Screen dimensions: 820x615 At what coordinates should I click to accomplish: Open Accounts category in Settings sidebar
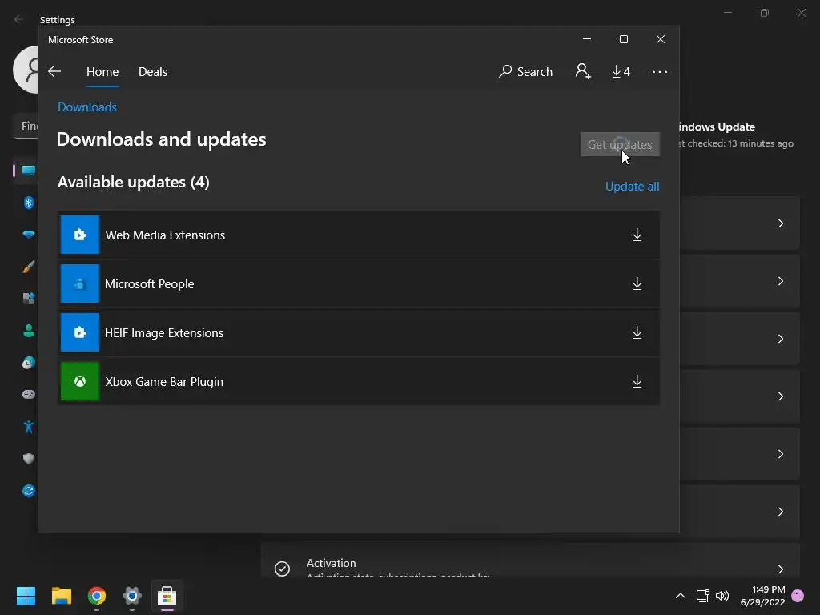[x=29, y=331]
